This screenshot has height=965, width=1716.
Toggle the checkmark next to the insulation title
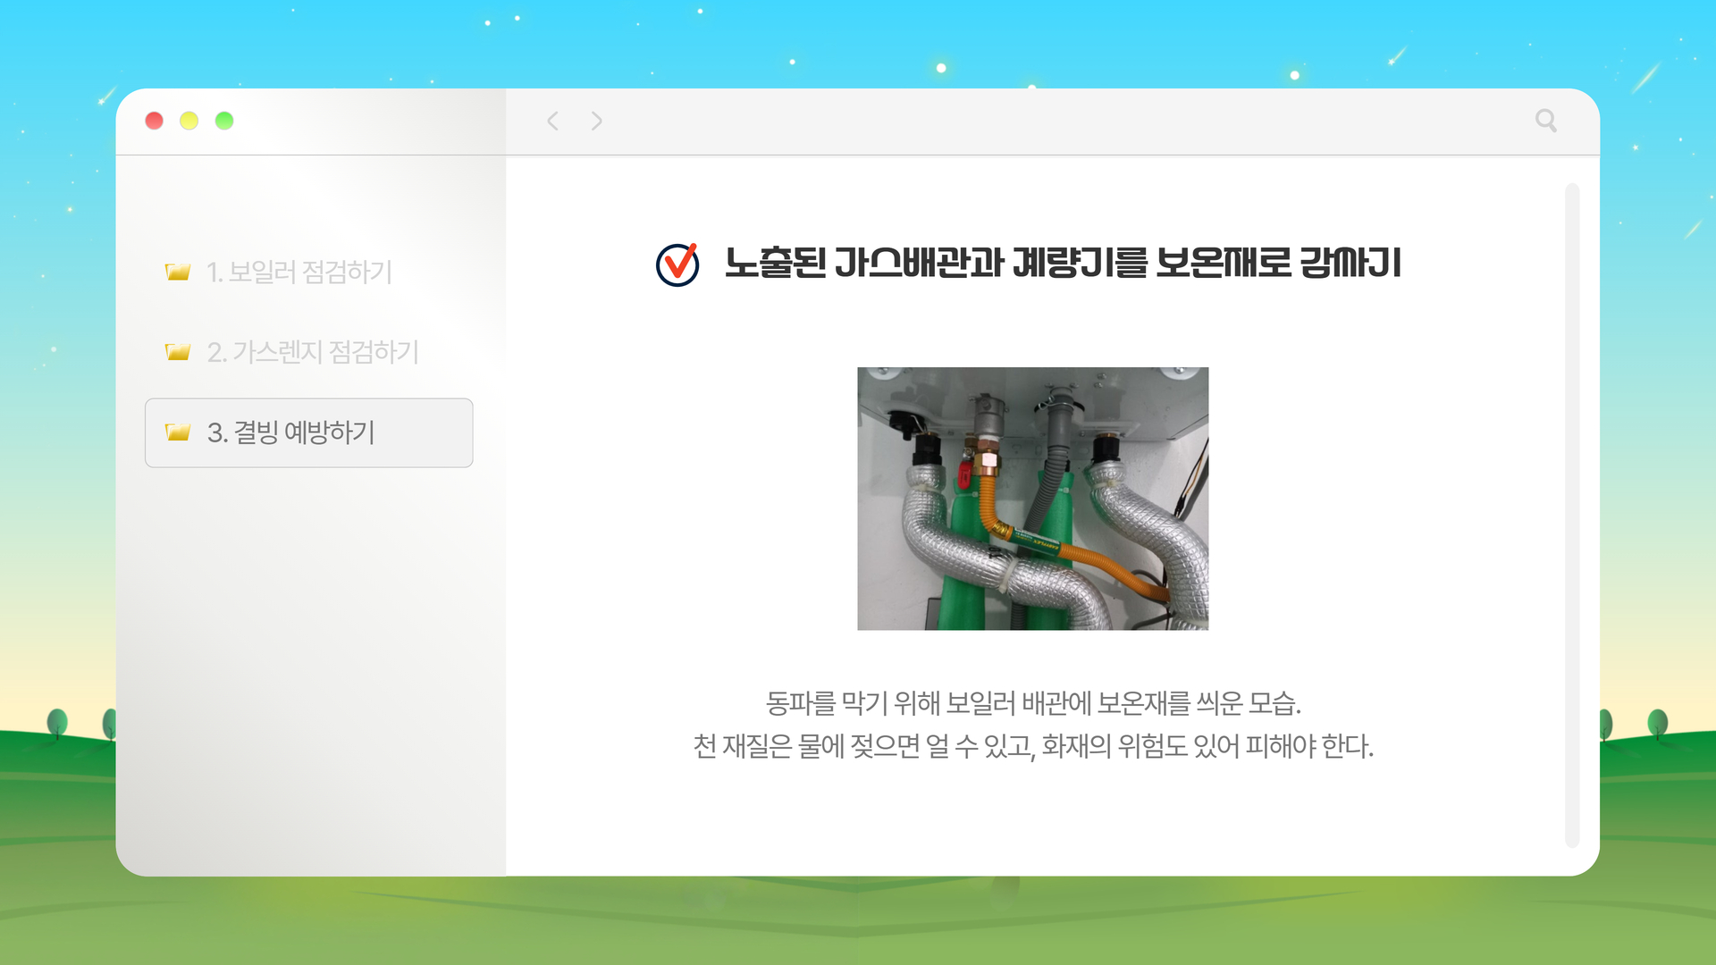(677, 264)
